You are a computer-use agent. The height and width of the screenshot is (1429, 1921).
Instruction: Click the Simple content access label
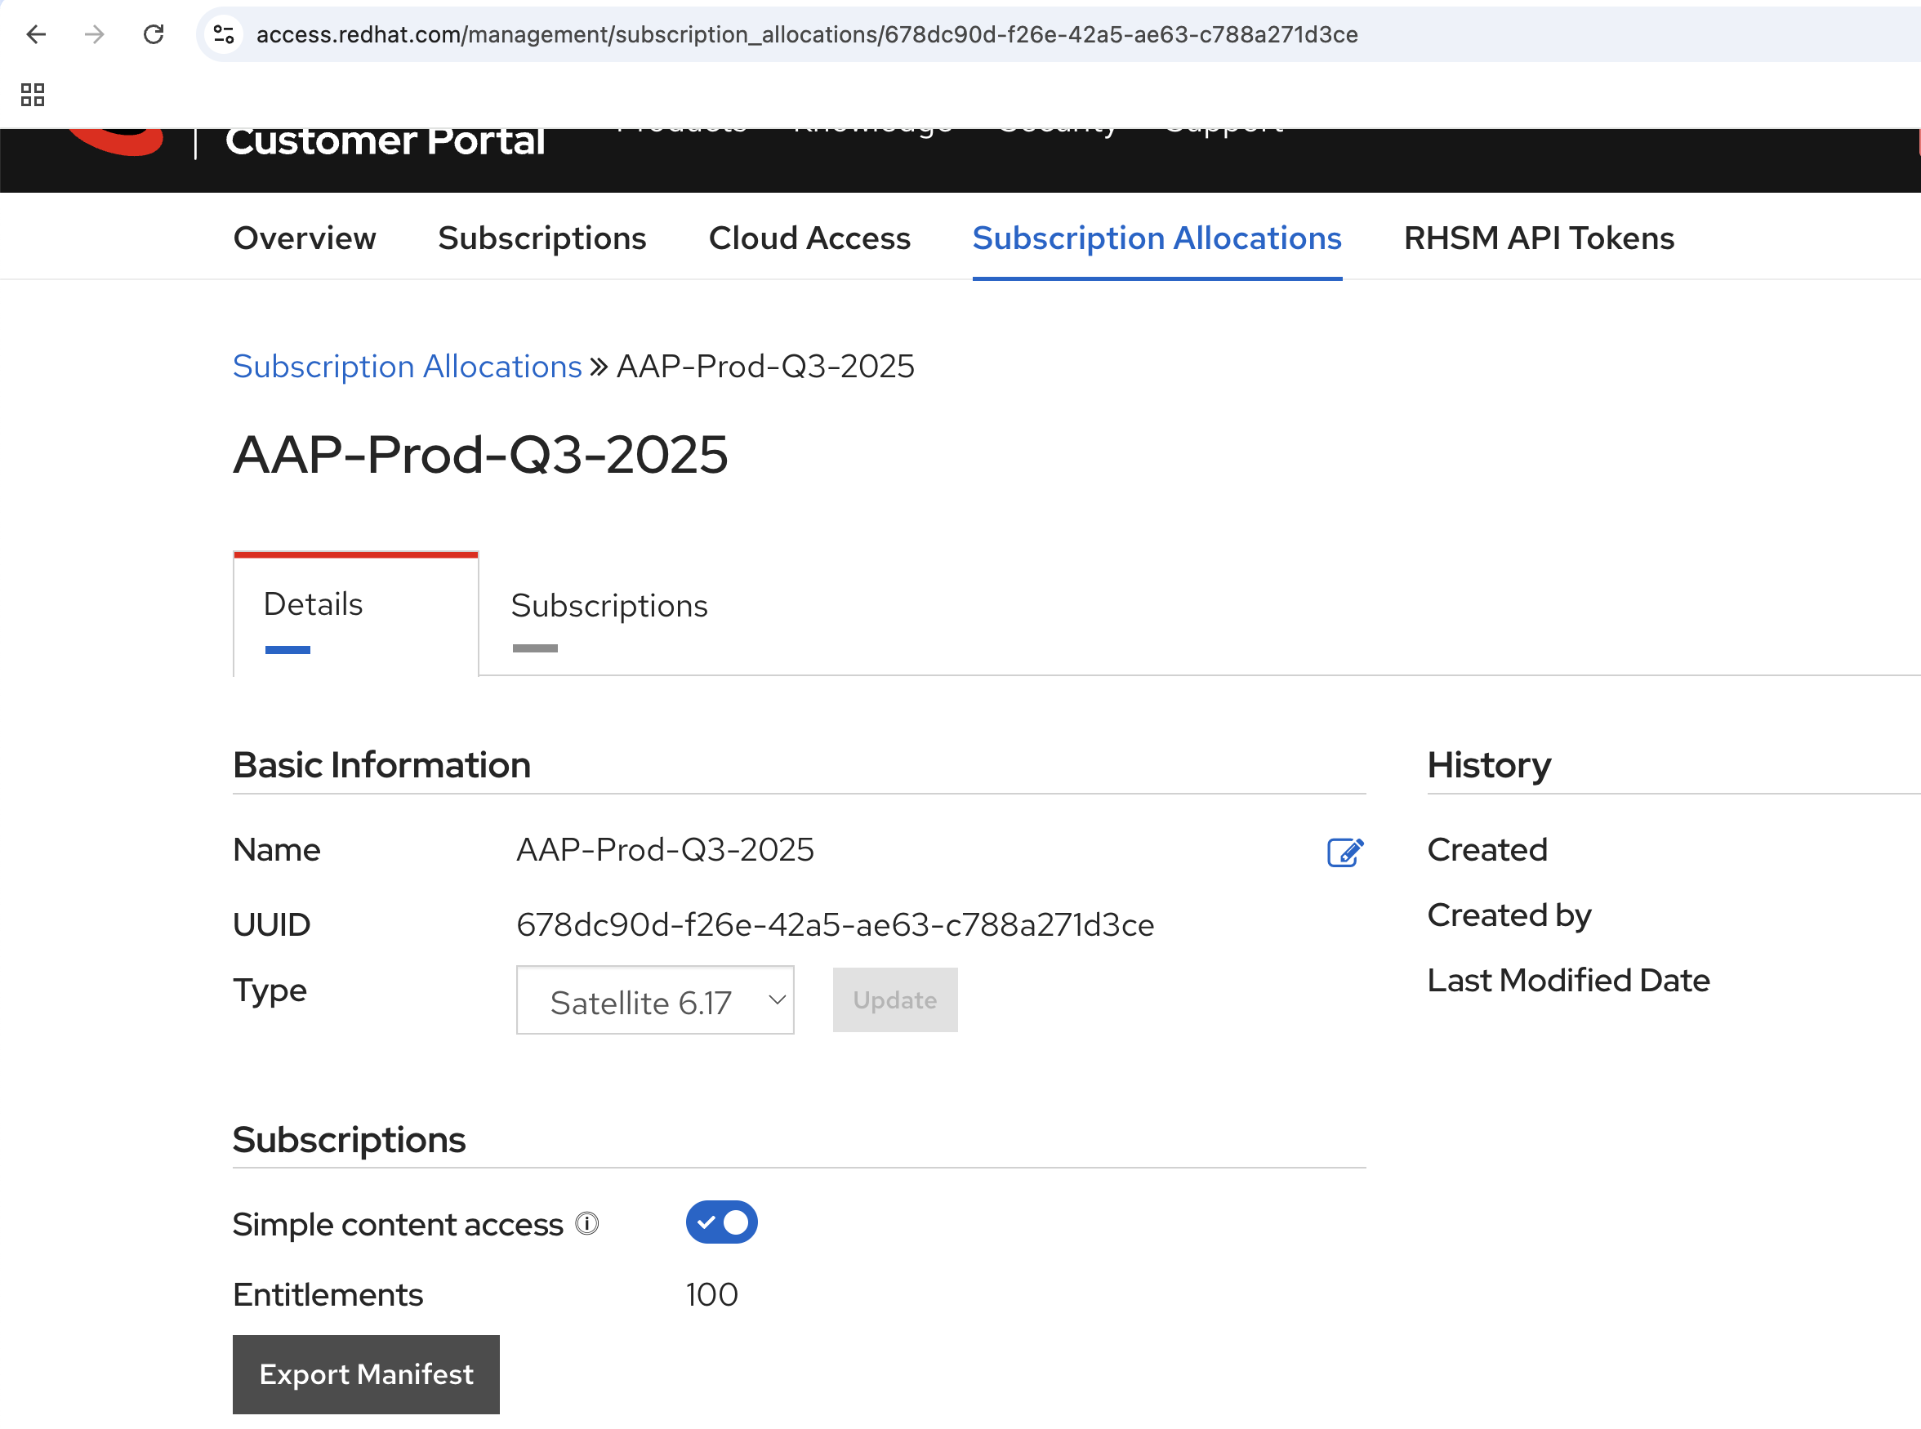(398, 1225)
